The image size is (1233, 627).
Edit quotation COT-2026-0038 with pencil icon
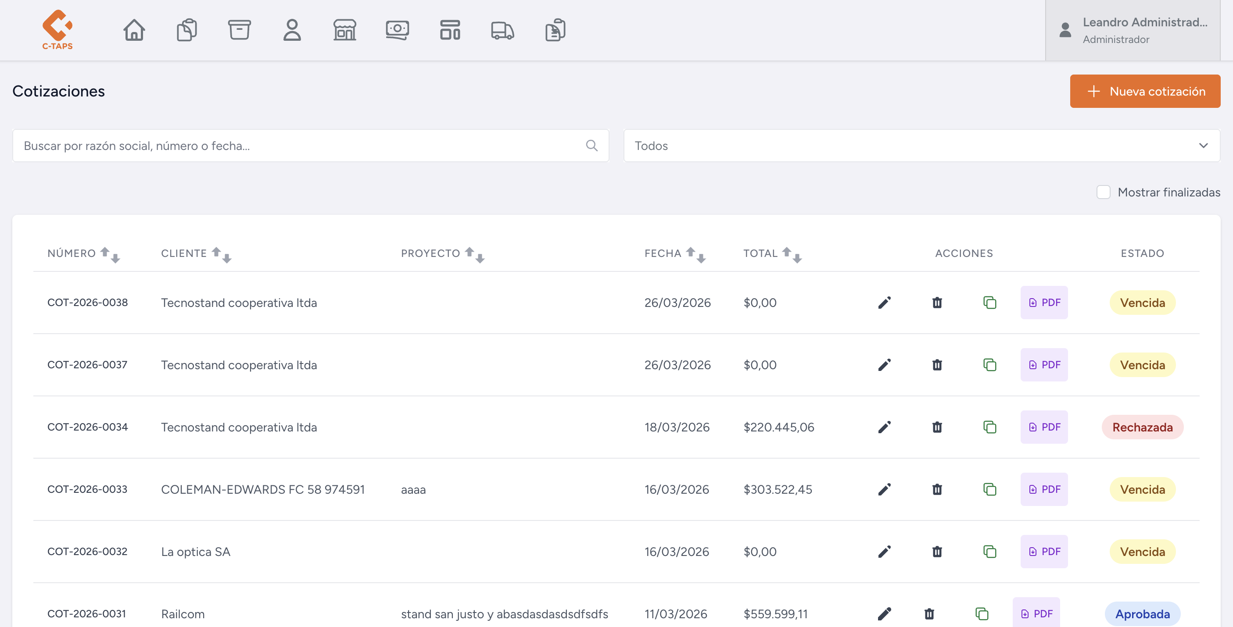tap(884, 303)
